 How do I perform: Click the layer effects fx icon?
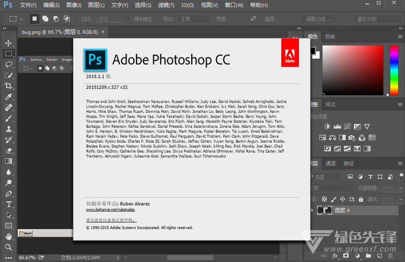(x=335, y=256)
